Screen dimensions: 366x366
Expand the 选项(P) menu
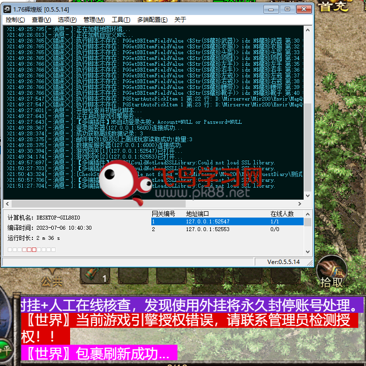click(67, 20)
